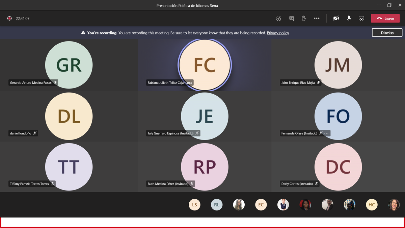Select Fabiana Julieth Tellez Cajamarca's tile
The height and width of the screenshot is (228, 405).
coord(205,65)
